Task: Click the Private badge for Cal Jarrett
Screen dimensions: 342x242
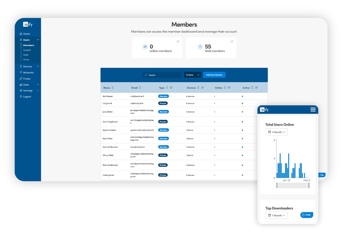Action: click(163, 103)
